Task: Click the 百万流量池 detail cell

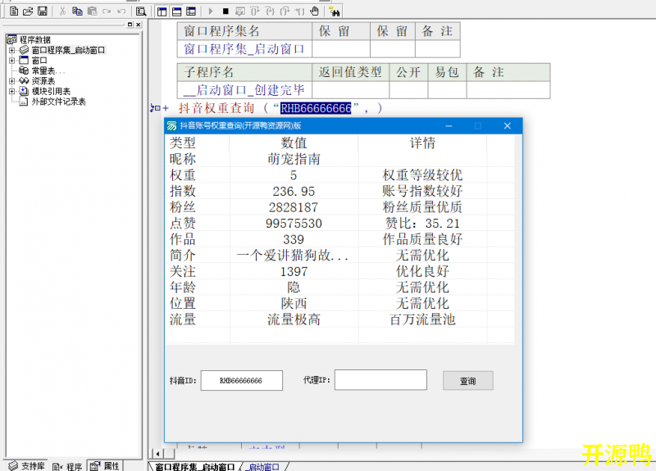Action: coord(422,319)
